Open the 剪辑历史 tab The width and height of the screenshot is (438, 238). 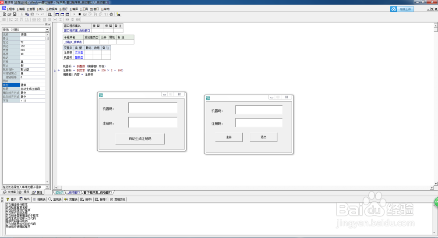tap(118, 199)
